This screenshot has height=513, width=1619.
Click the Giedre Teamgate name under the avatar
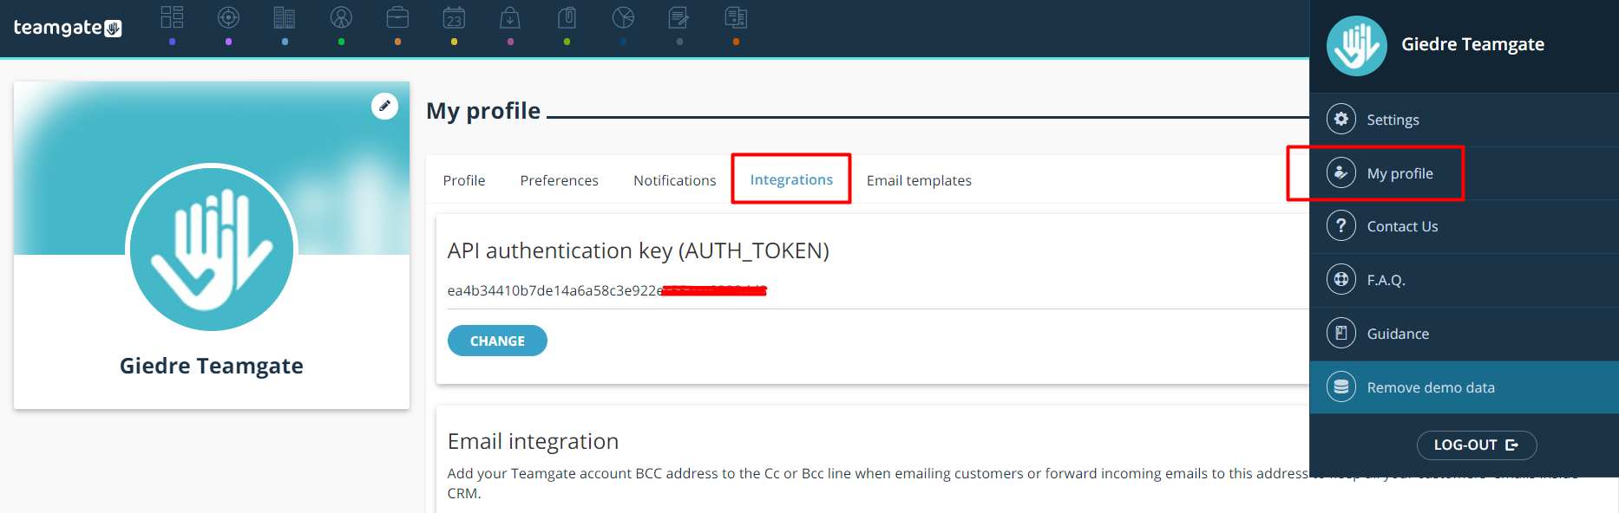pos(212,366)
